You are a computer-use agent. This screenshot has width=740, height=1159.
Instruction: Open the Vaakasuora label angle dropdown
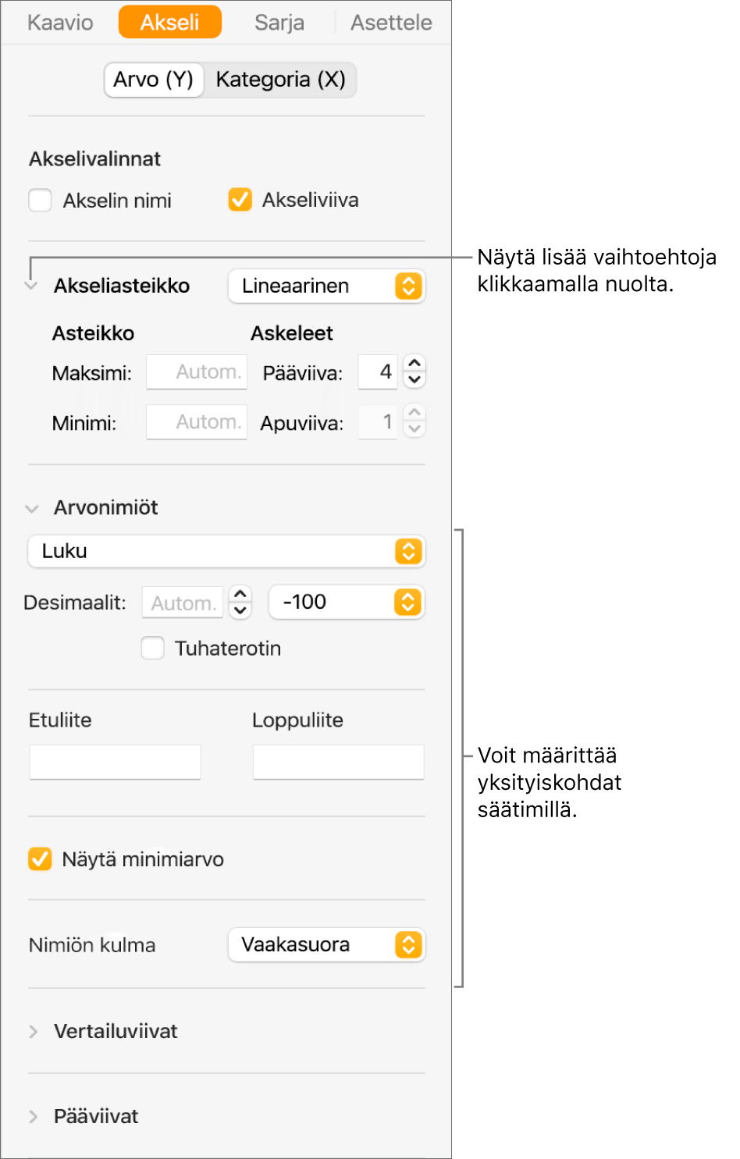(x=327, y=945)
